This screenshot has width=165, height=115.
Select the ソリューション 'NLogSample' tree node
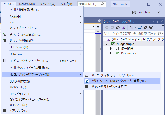(135, 39)
